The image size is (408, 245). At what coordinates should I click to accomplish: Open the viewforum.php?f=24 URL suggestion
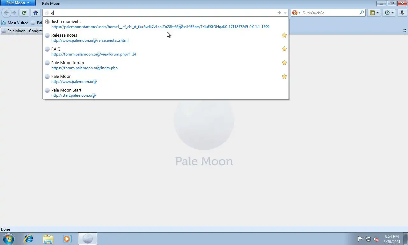[94, 54]
